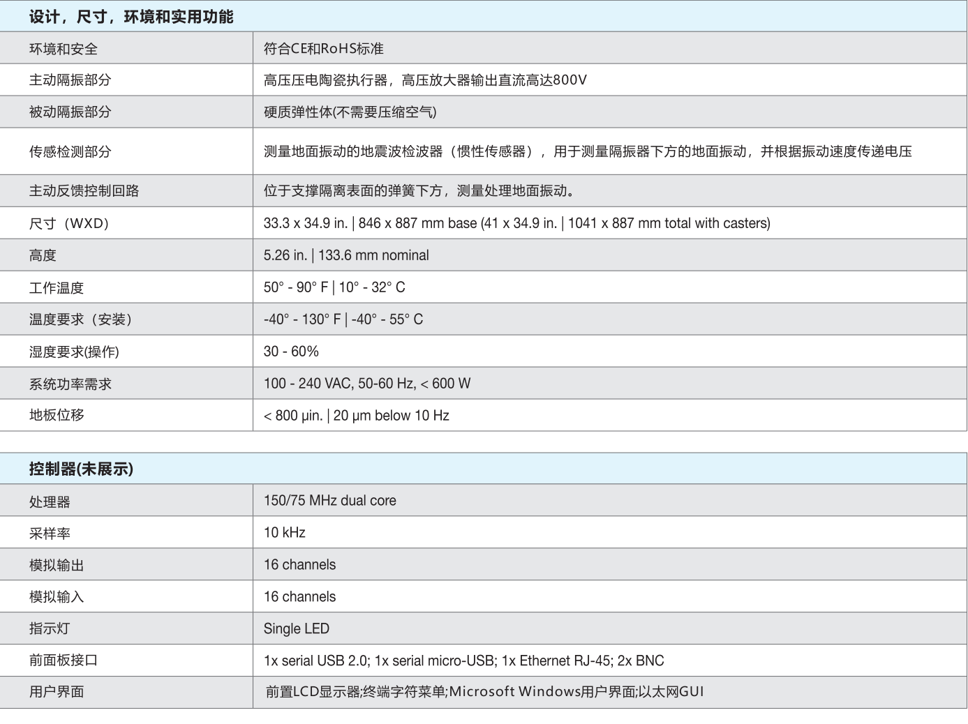Viewport: 968px width, 724px height.
Task: Click the 传感检测部分 label
Action: (70, 151)
